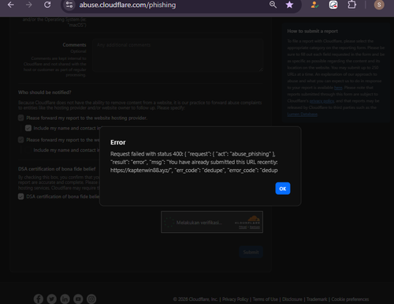Open Cloudflare Facebook page icon
394x304 pixels.
click(x=39, y=299)
